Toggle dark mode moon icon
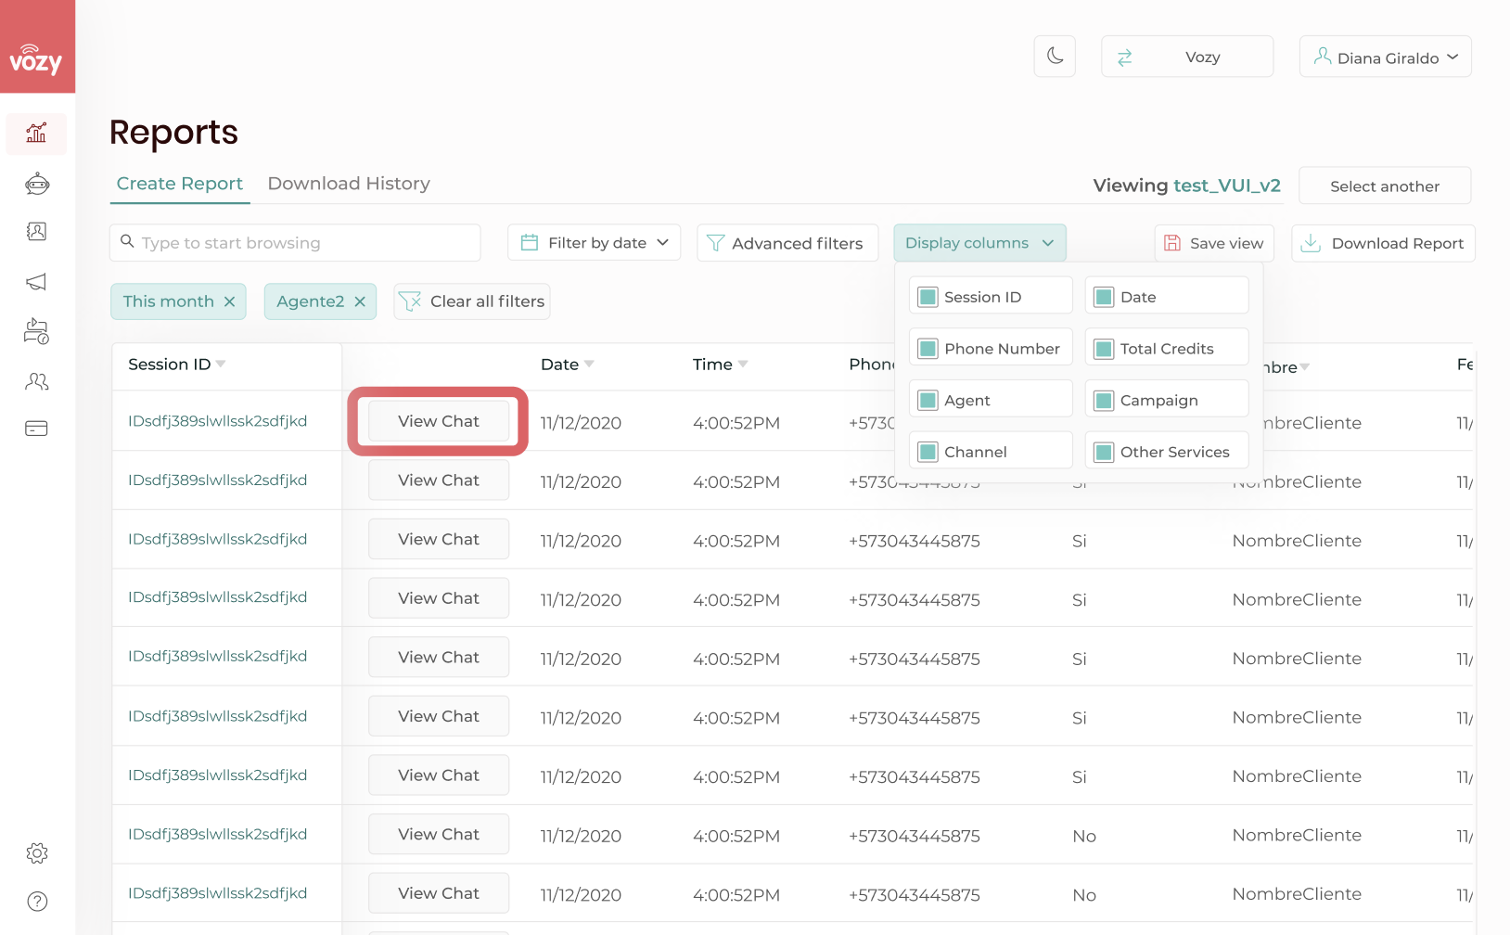Image resolution: width=1510 pixels, height=935 pixels. [x=1055, y=57]
